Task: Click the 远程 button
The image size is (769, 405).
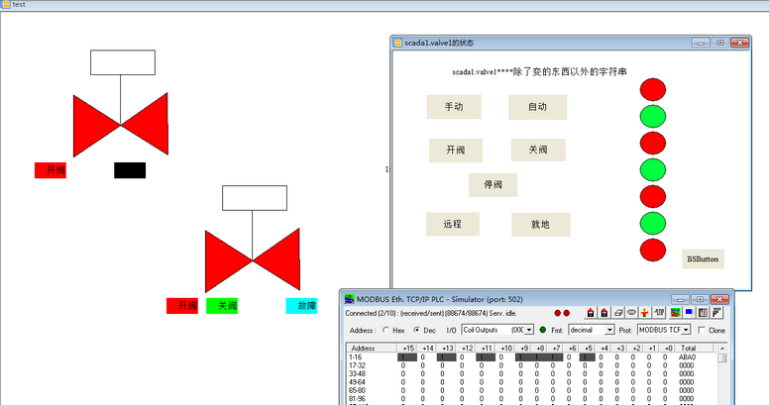Action: pos(452,224)
